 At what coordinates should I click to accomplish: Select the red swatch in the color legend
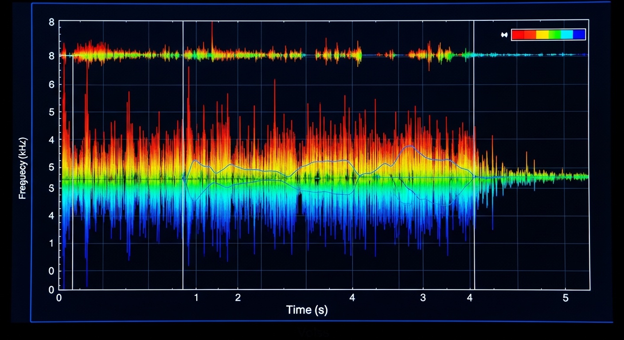518,35
